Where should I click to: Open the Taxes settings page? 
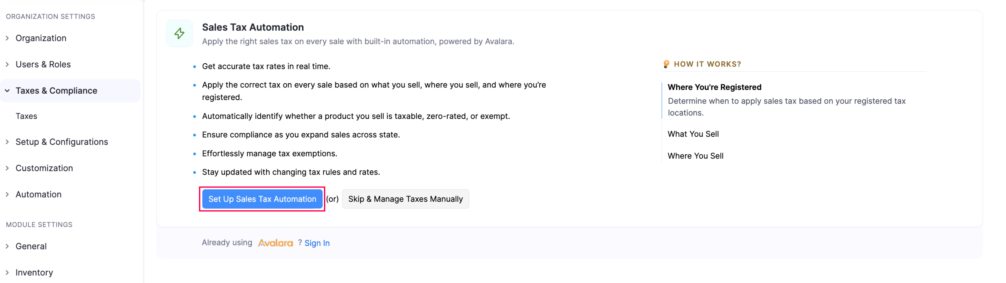[x=26, y=116]
